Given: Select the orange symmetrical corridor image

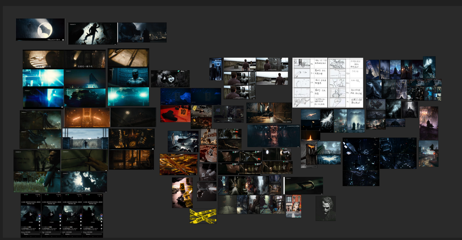Looking at the screenshot, I should 87,117.
